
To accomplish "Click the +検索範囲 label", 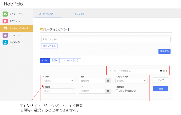I will click(120, 87).
